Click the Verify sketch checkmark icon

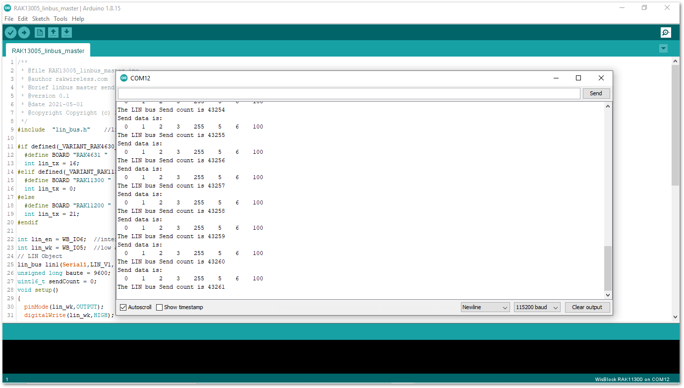pyautogui.click(x=10, y=33)
